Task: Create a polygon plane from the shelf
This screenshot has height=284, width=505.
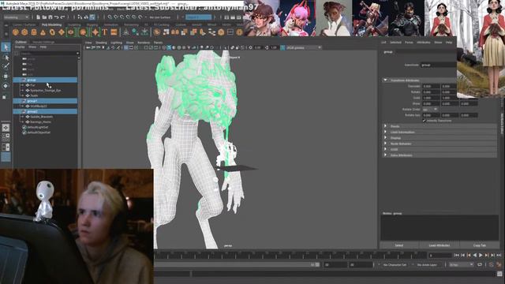Action: point(62,32)
